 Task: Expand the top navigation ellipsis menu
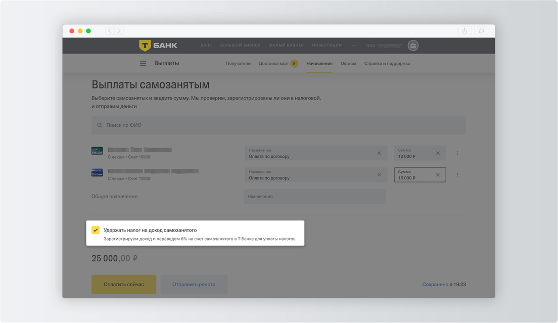(x=354, y=45)
